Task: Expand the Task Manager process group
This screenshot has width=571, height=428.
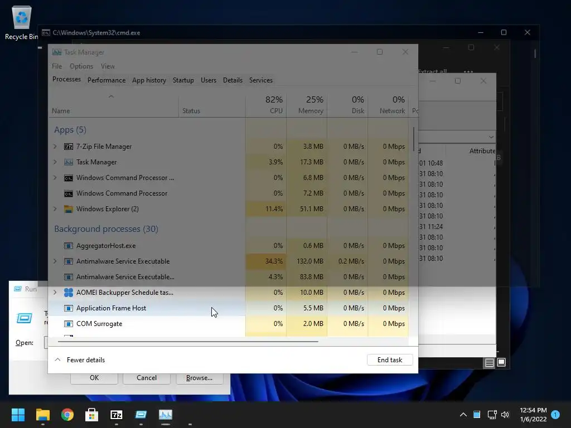Action: (55, 162)
